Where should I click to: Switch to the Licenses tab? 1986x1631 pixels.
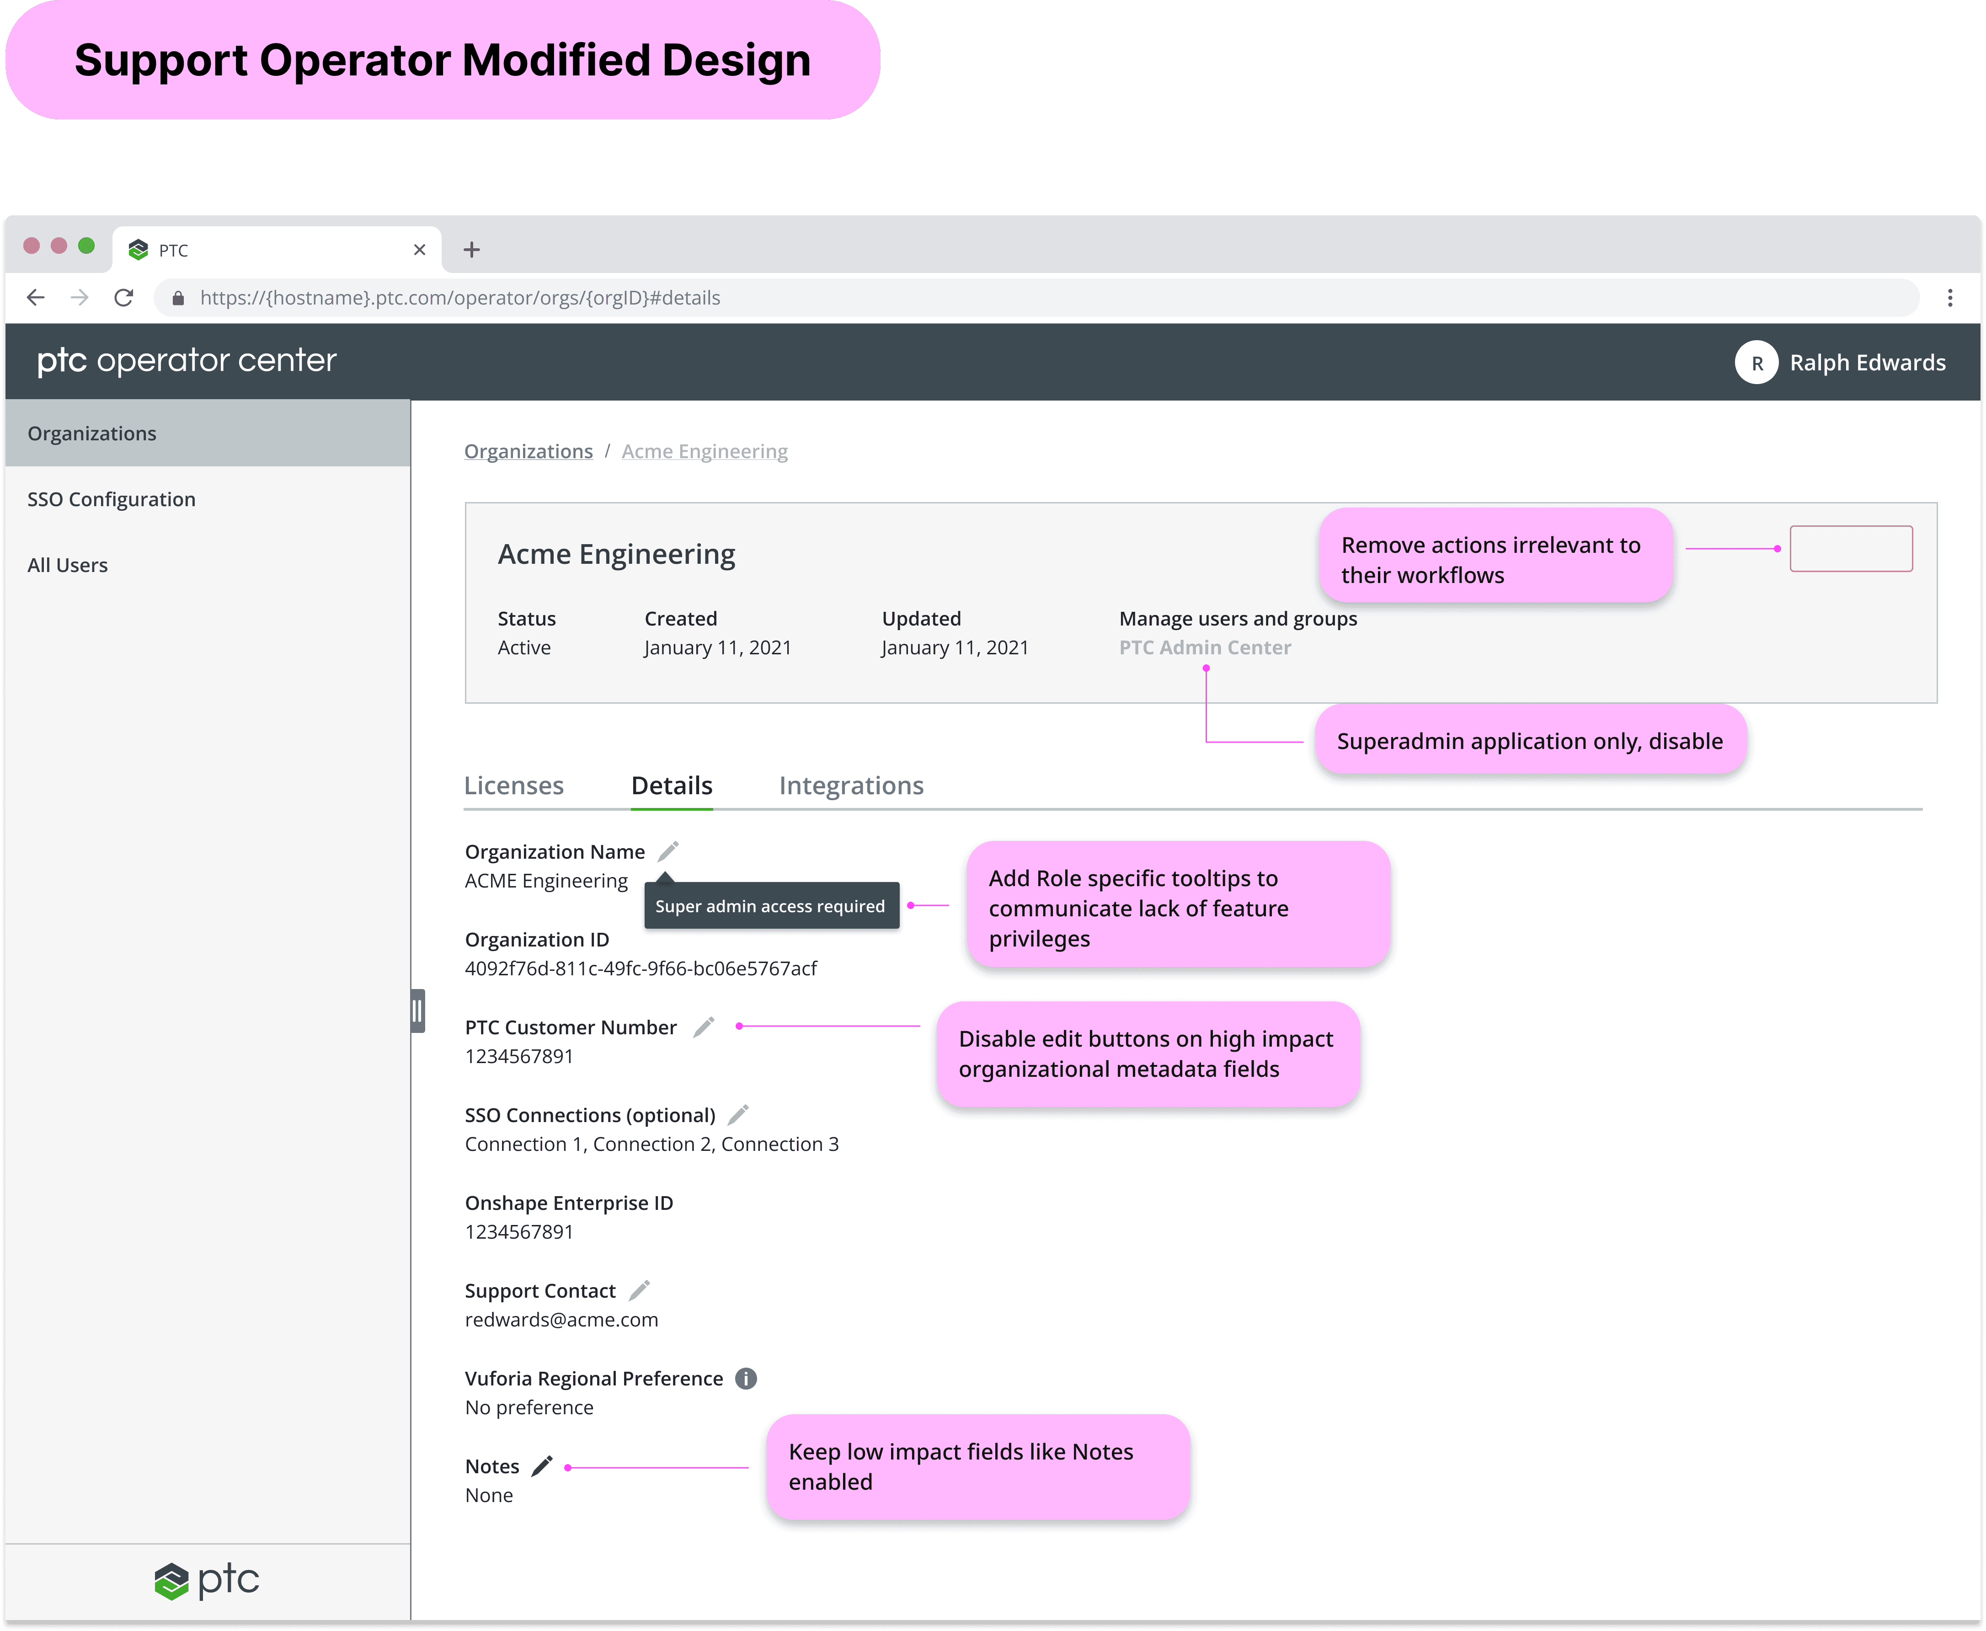514,786
